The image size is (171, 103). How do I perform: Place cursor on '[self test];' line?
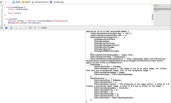[x=14, y=13]
